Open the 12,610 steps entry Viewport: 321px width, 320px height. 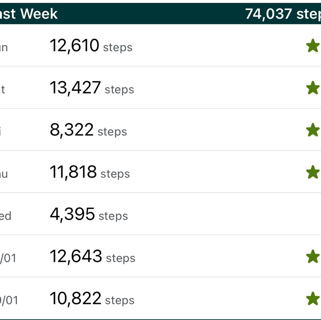tap(91, 46)
